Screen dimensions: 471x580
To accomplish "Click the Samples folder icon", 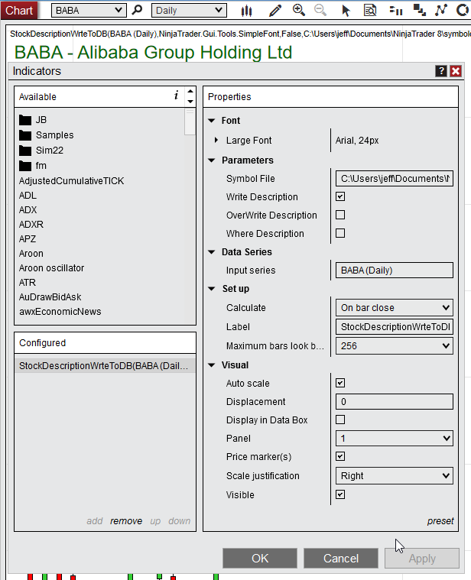I will [25, 135].
